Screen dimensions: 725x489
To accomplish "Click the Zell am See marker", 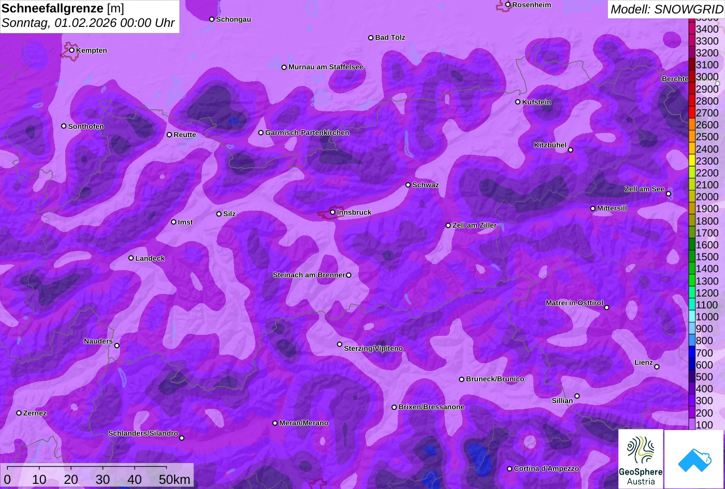I will pyautogui.click(x=669, y=194).
